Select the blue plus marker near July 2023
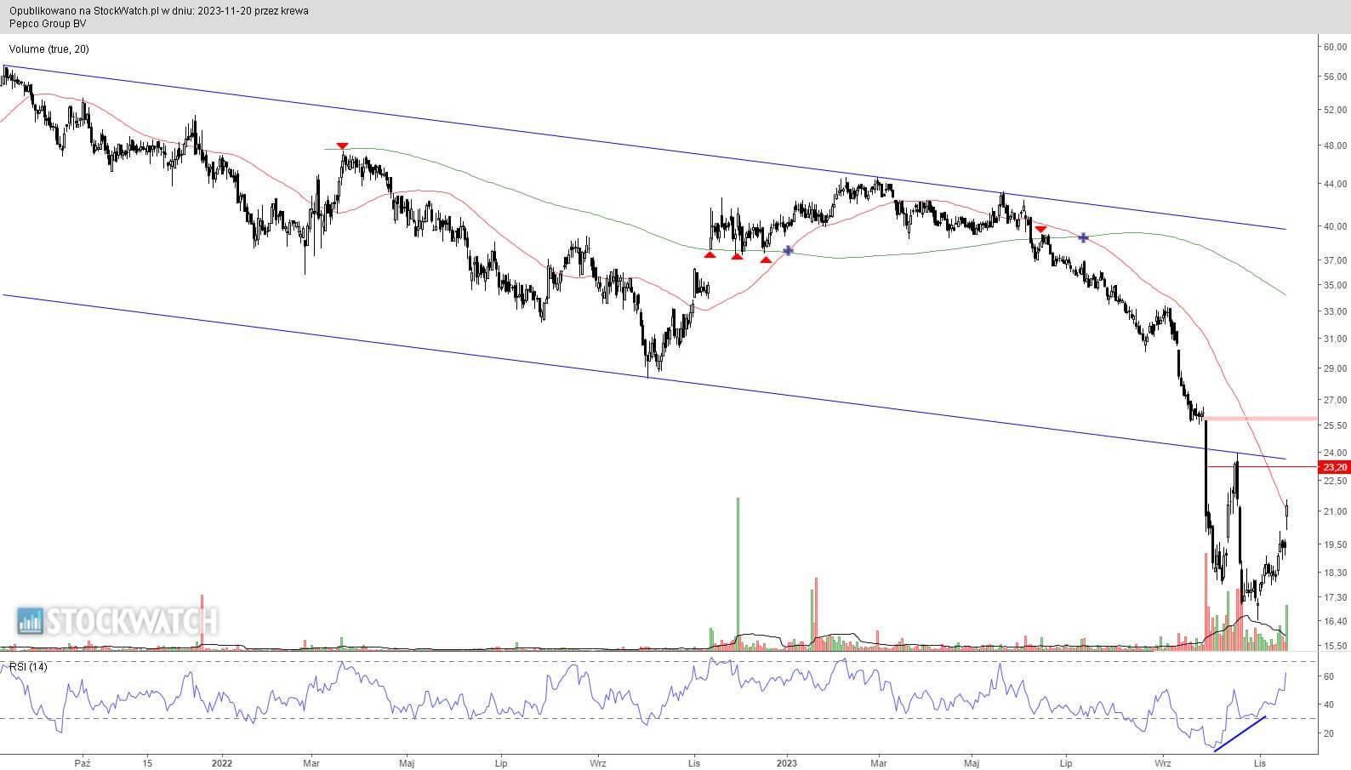Viewport: 1351px width, 770px height. tap(1083, 237)
